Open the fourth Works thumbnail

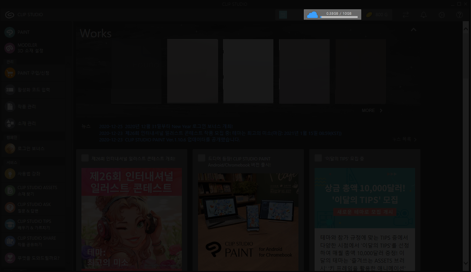[x=304, y=71]
